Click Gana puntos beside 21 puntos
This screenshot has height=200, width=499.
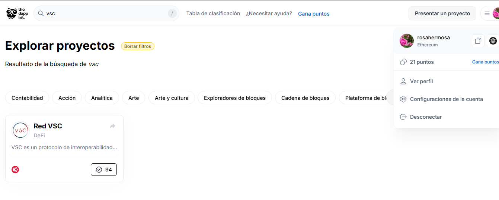click(x=486, y=62)
